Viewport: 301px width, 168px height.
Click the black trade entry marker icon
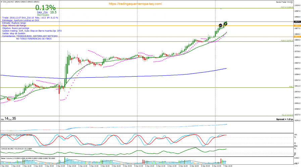[x=220, y=25]
